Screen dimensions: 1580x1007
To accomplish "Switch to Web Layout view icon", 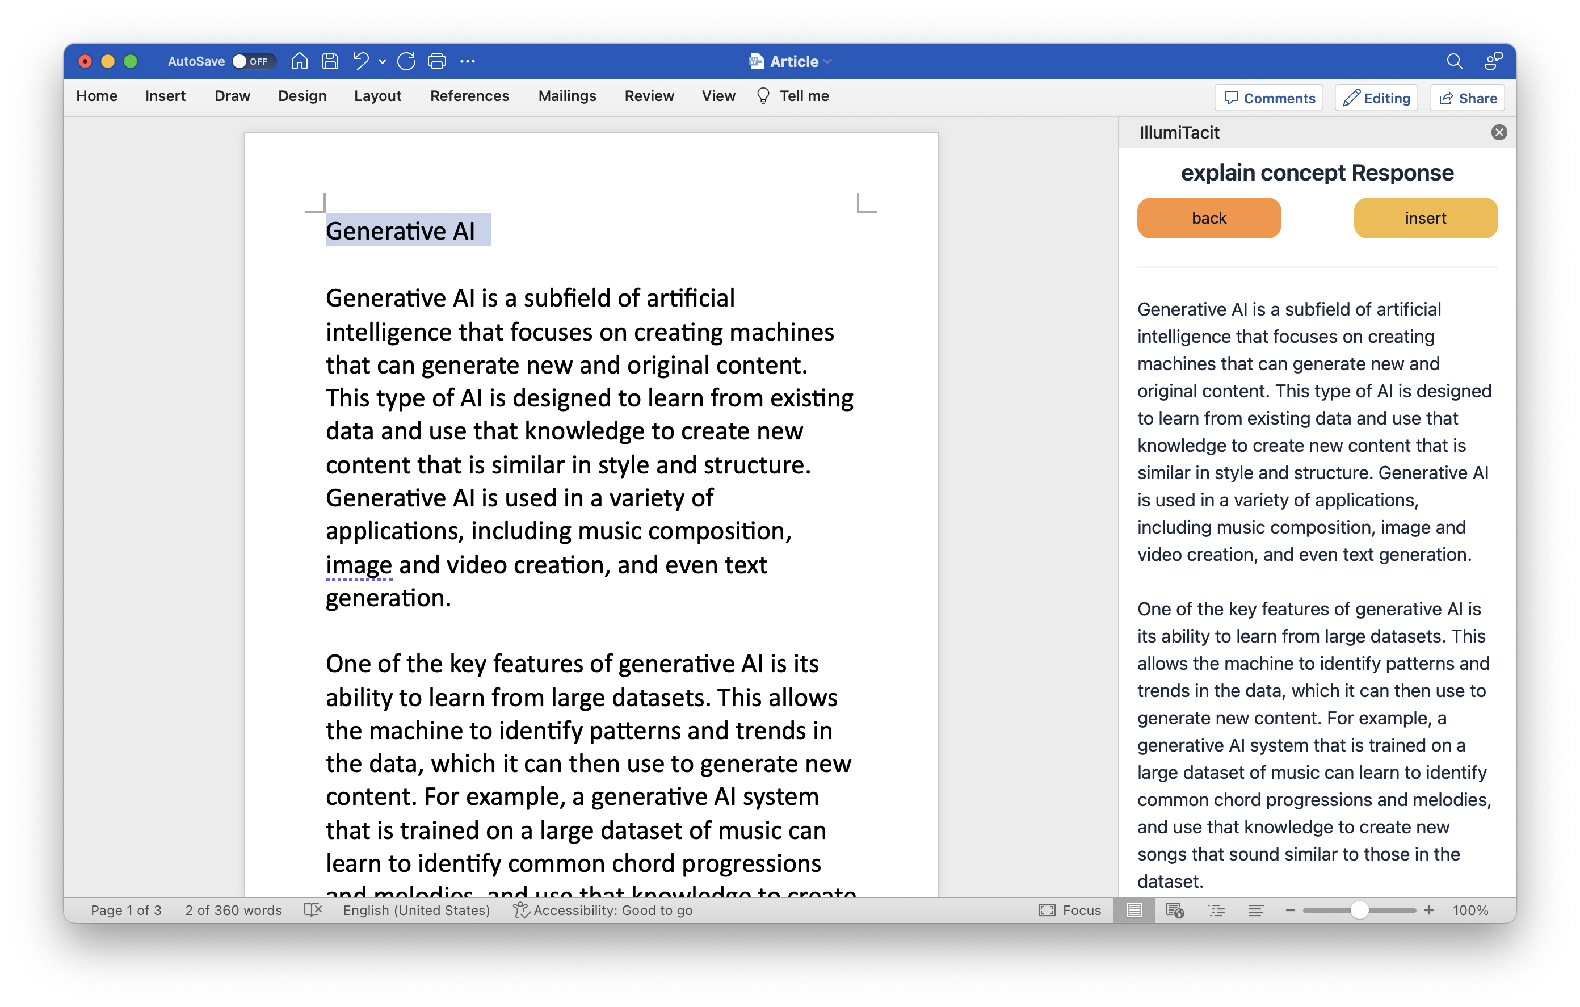I will 1175,910.
